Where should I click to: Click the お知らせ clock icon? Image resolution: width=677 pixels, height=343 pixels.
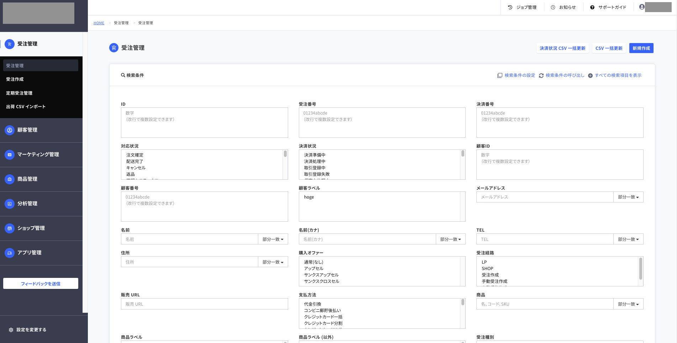[x=553, y=7]
